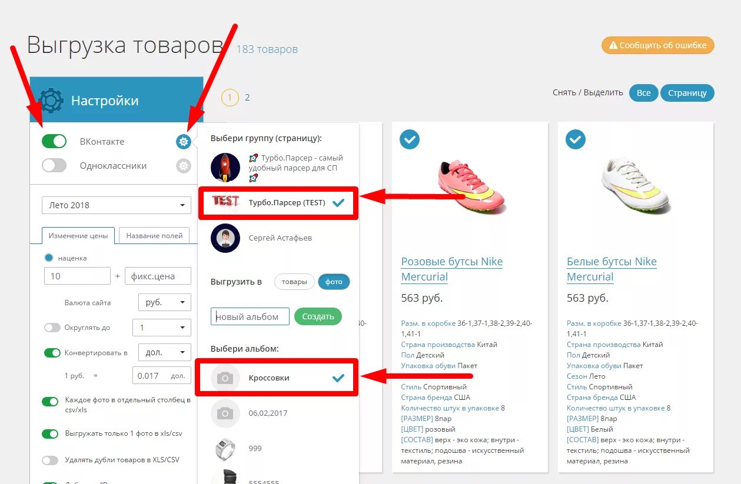Open the Одноклассники settings gear icon
The image size is (741, 484).
(x=184, y=166)
